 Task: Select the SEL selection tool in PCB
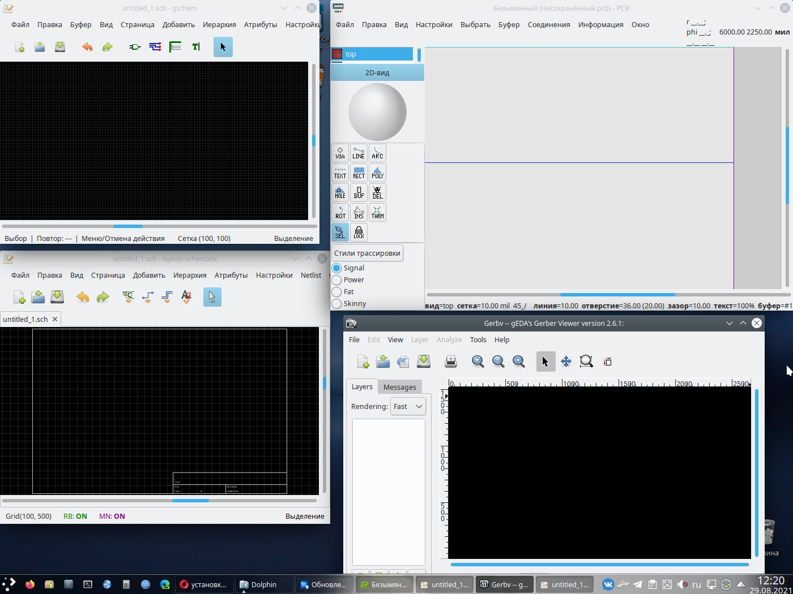340,233
